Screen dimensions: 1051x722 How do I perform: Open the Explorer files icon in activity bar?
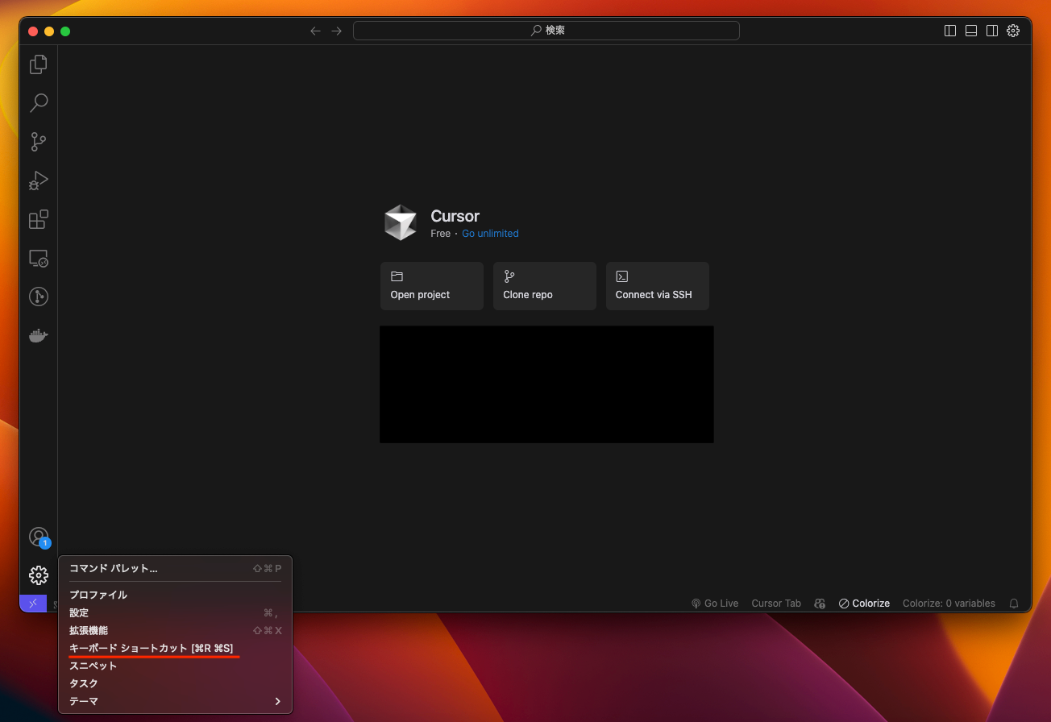pos(38,64)
